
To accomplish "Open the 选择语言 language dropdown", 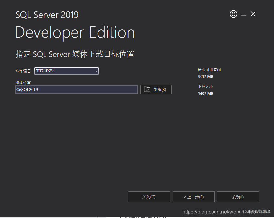I will pos(67,71).
